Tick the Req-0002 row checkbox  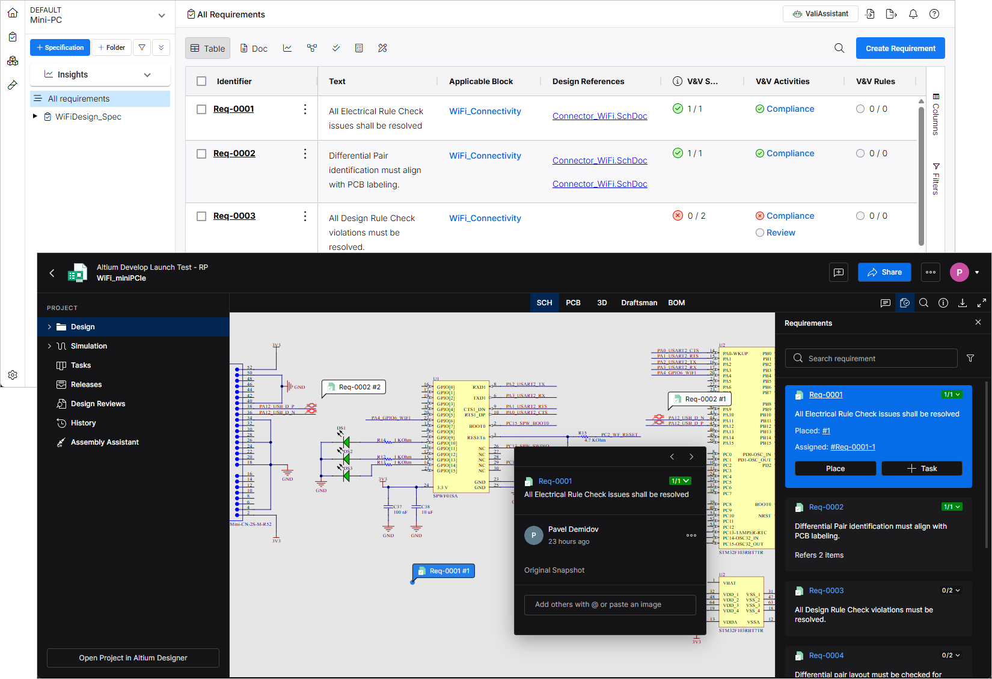pos(201,154)
